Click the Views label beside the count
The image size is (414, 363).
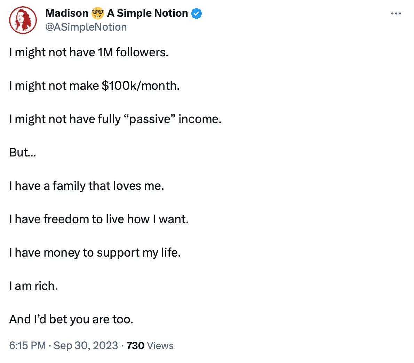click(160, 346)
